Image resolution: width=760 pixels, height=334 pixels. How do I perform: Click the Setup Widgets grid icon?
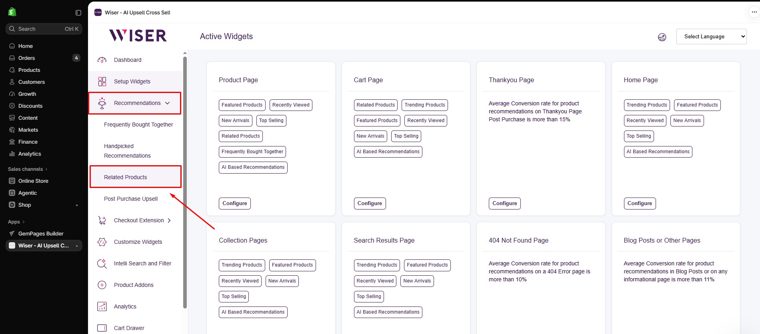(x=102, y=81)
